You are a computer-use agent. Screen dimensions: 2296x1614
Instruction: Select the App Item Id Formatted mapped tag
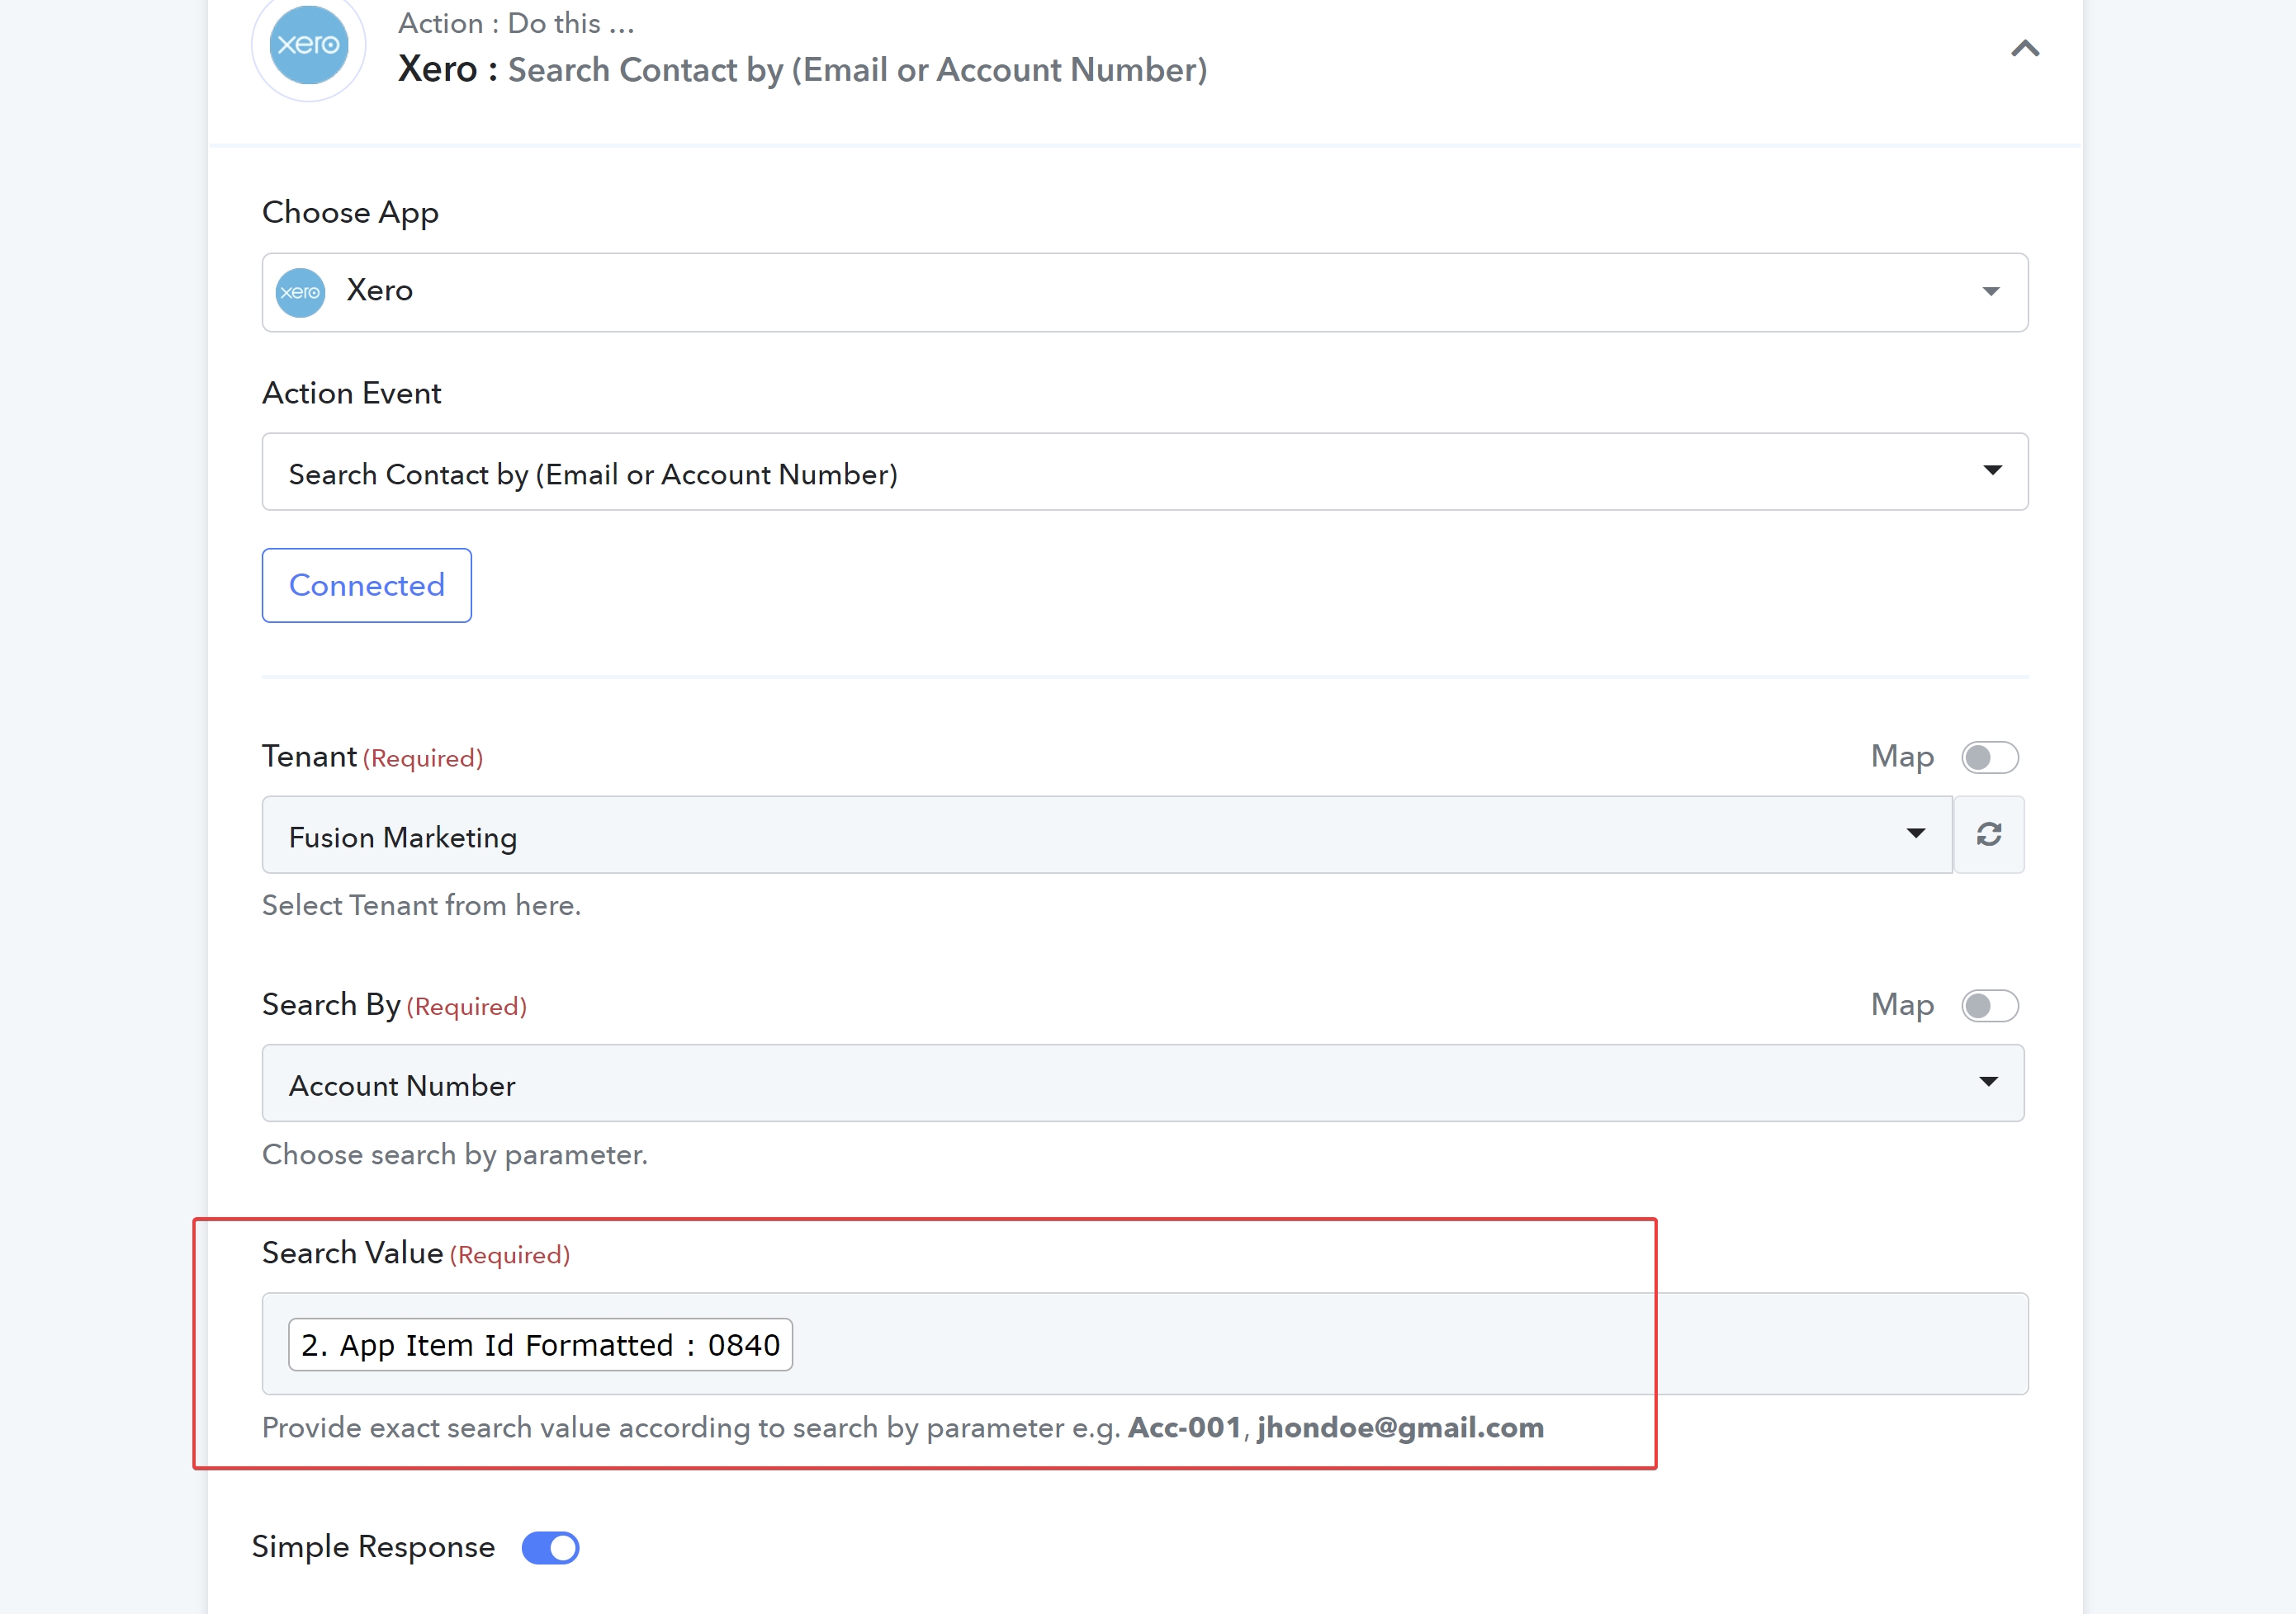[540, 1344]
